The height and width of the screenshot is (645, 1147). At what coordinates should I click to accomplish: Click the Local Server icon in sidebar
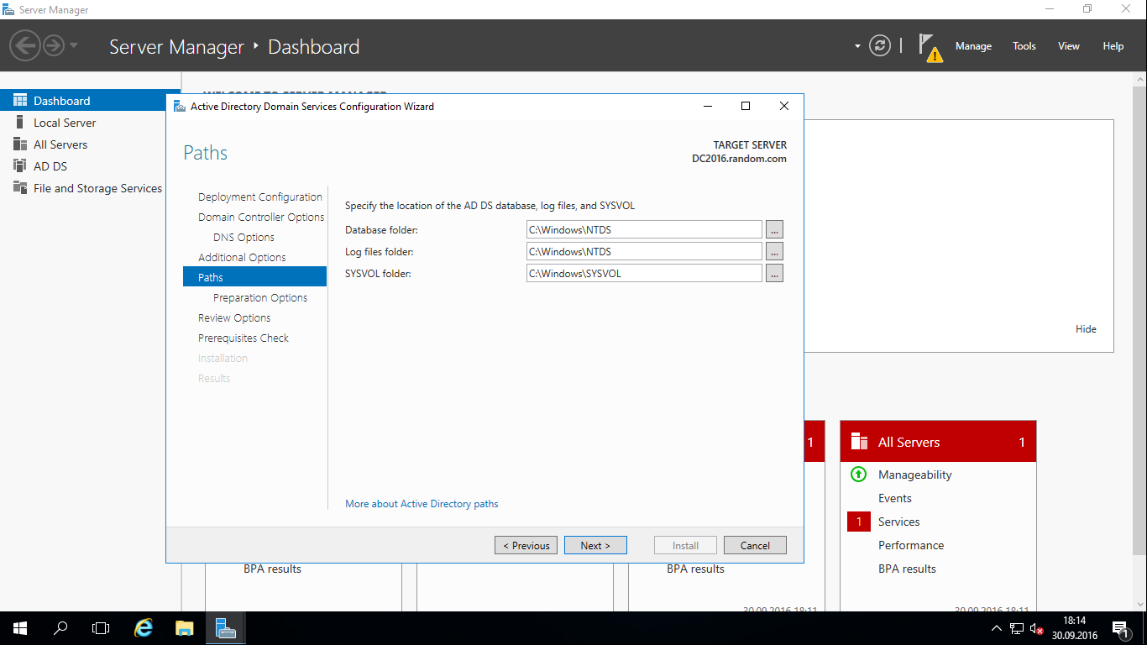tap(20, 123)
